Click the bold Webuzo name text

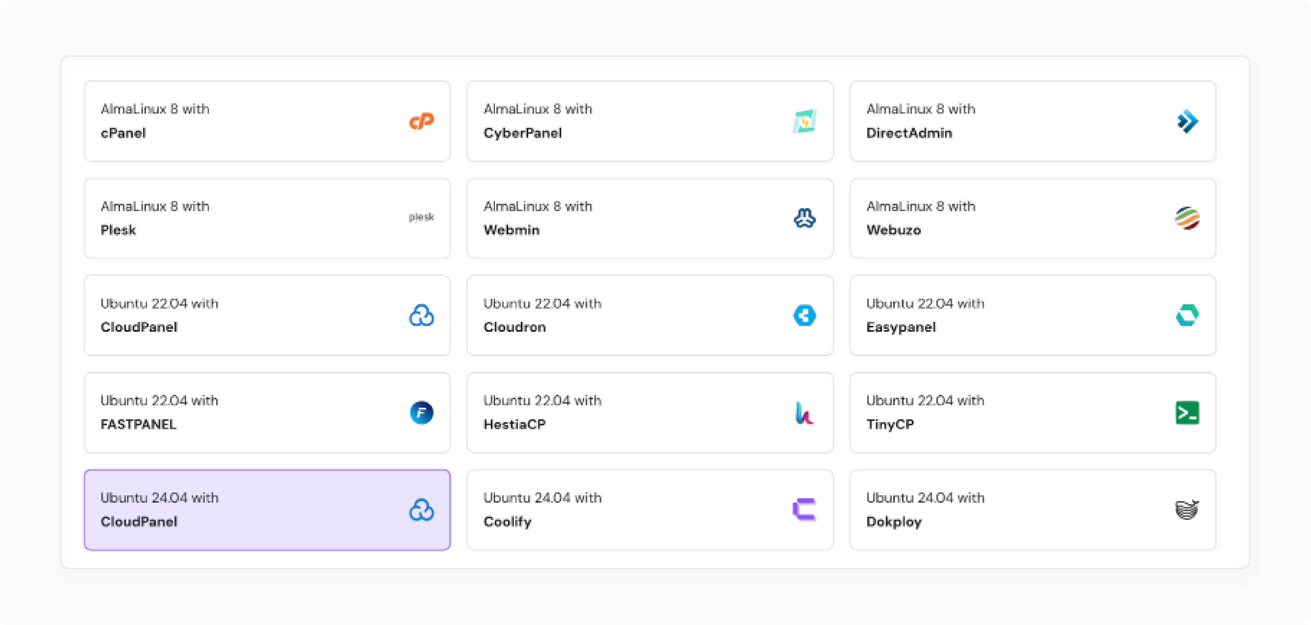coord(894,230)
